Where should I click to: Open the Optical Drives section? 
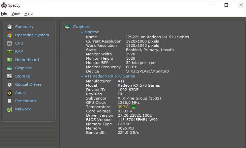[x=28, y=84]
